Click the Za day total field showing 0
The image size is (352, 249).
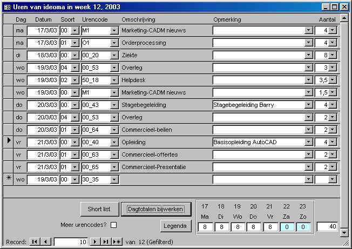[x=287, y=227]
